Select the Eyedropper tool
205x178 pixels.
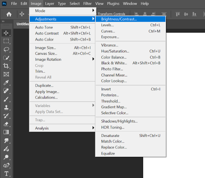pos(6,83)
